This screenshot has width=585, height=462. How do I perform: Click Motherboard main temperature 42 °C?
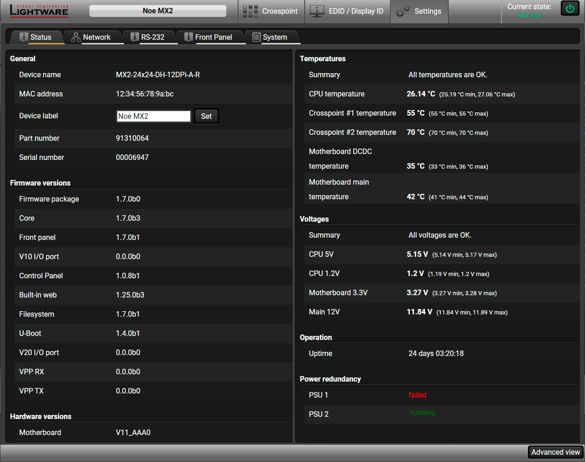pyautogui.click(x=416, y=196)
